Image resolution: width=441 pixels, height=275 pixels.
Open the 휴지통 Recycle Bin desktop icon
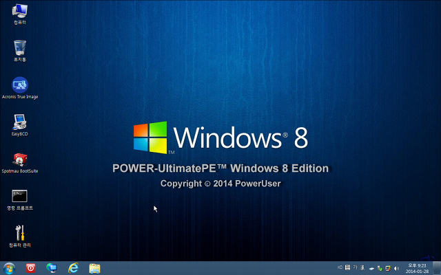coord(20,51)
